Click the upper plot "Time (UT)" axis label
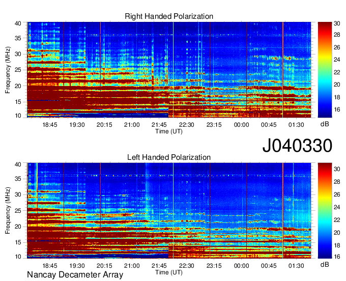Viewport: 346px width, 281px height. [169, 131]
